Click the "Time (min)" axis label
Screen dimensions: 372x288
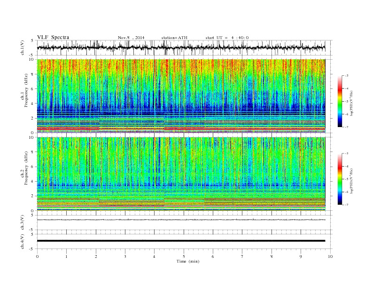[x=188, y=261]
